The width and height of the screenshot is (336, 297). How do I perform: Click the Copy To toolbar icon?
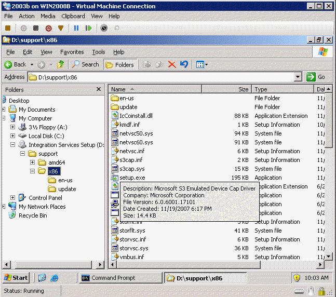(x=159, y=64)
